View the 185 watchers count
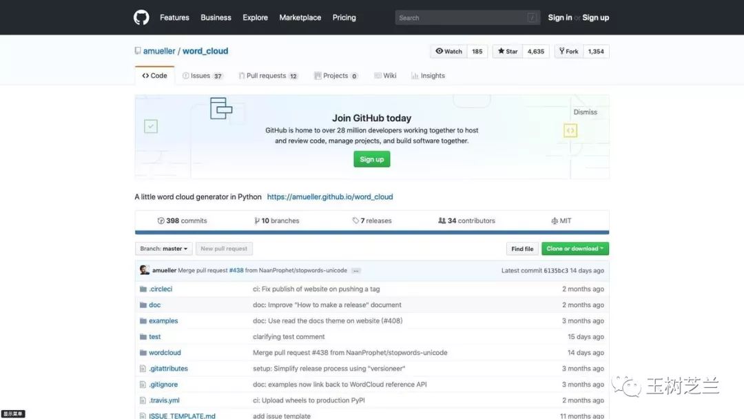This screenshot has width=744, height=419. [x=477, y=51]
